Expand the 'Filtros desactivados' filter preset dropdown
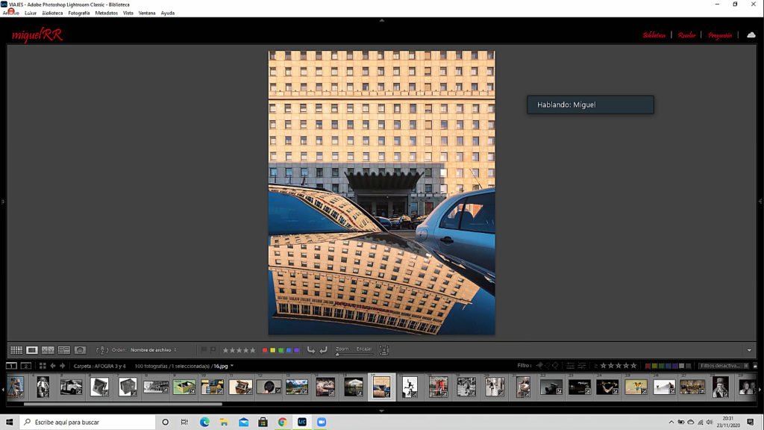764x430 pixels. [721, 366]
